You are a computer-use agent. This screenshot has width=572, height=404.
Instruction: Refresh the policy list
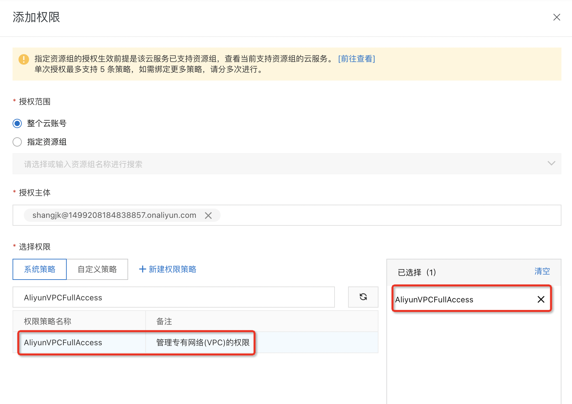[363, 297]
